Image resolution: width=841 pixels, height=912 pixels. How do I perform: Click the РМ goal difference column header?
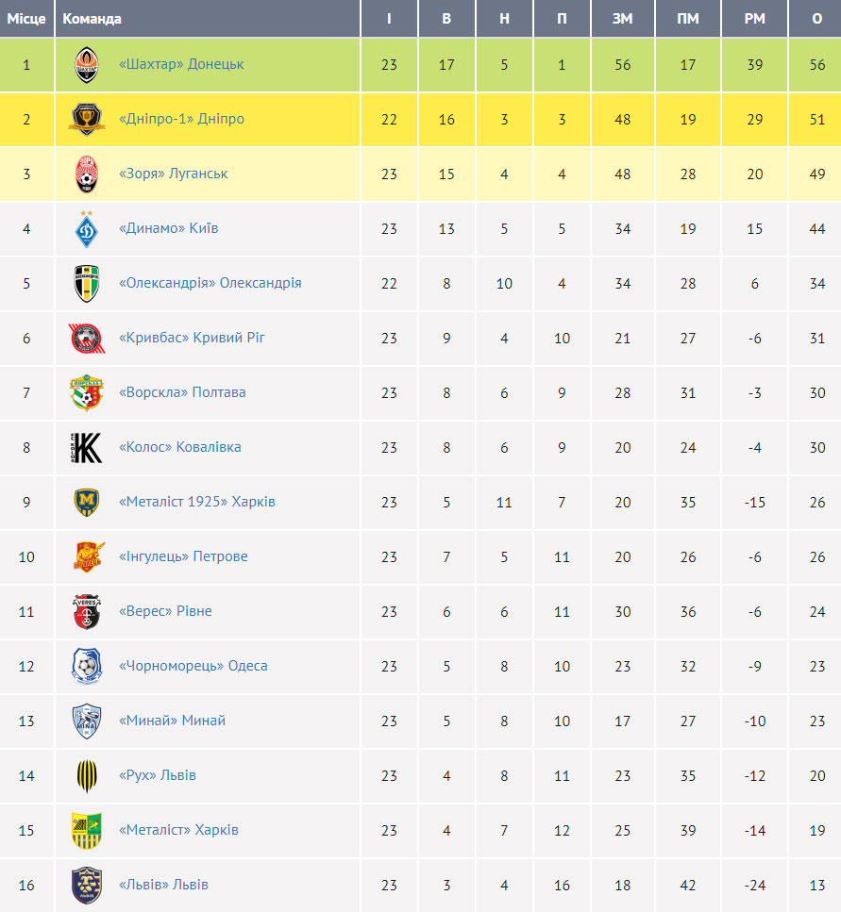(754, 19)
